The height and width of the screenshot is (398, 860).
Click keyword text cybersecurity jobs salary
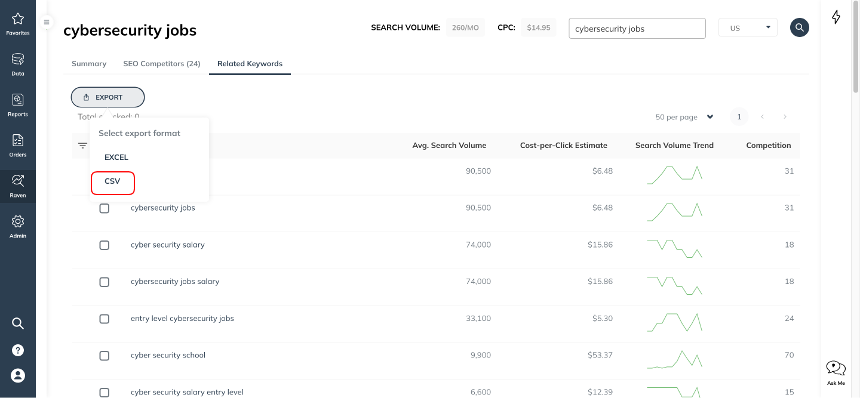pyautogui.click(x=175, y=282)
